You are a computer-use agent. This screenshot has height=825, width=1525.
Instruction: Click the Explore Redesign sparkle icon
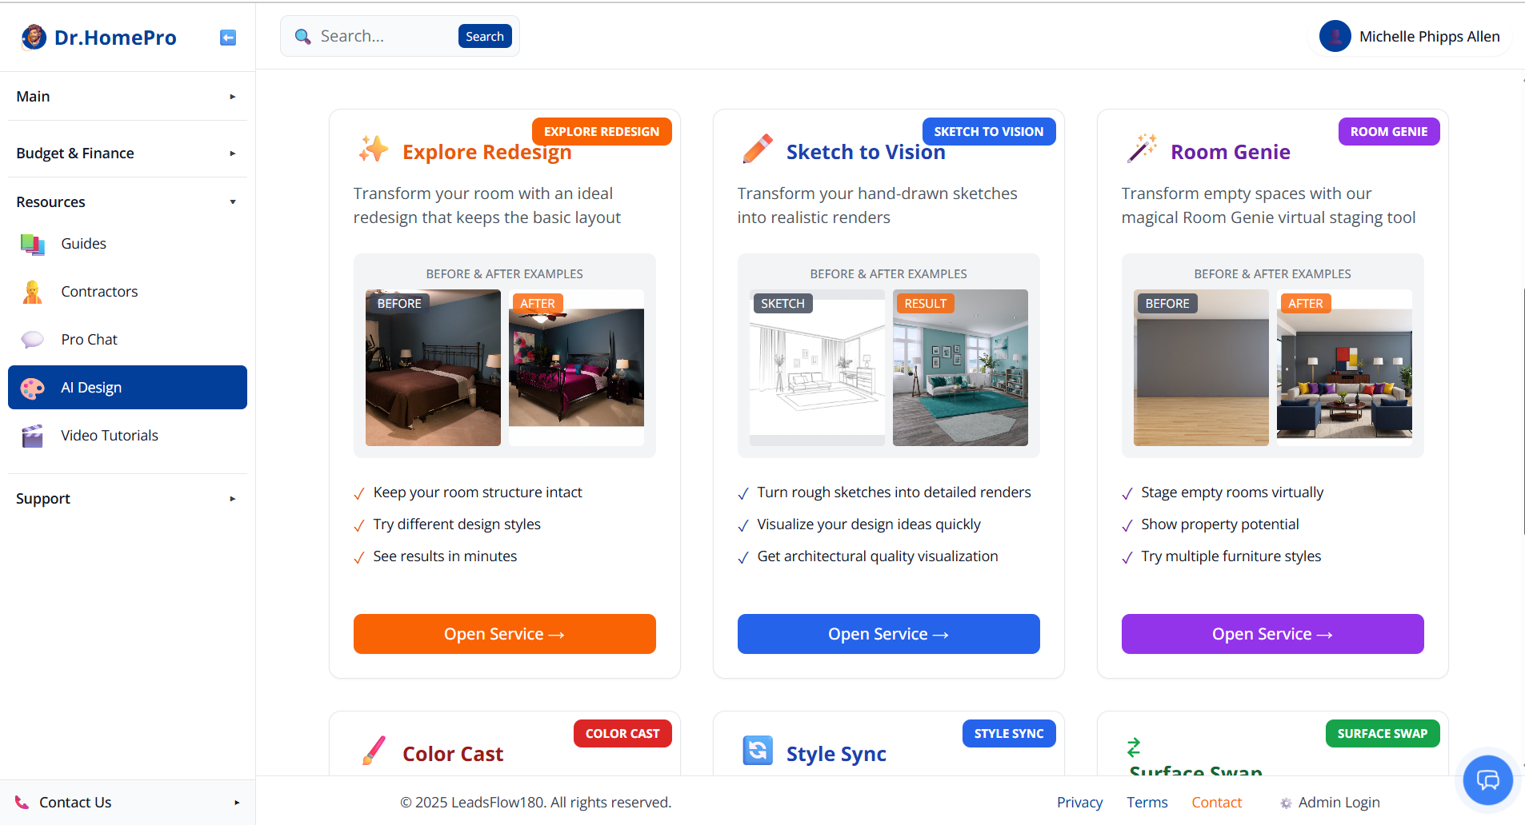point(374,149)
